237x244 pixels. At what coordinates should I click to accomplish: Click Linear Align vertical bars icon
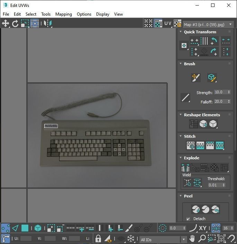pyautogui.click(x=204, y=41)
